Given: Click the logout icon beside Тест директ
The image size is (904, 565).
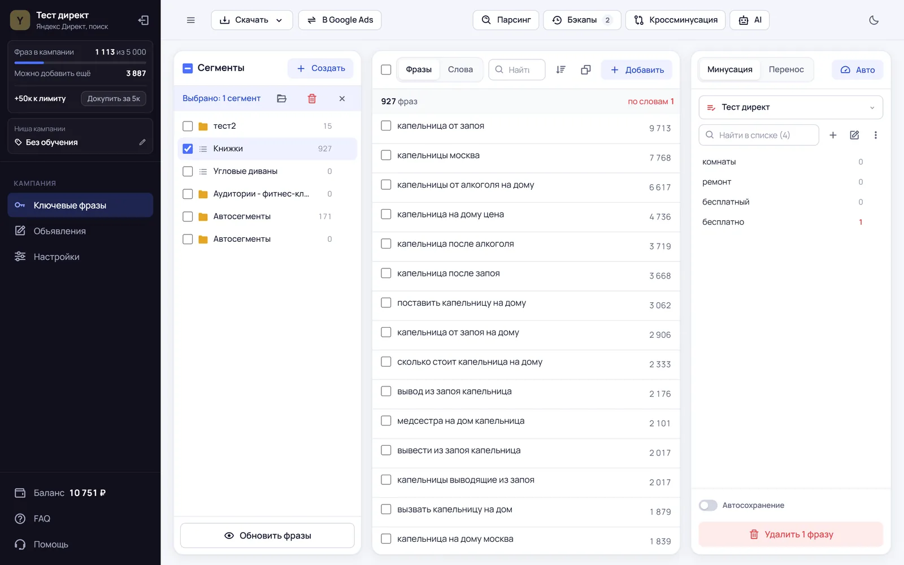Looking at the screenshot, I should [144, 20].
